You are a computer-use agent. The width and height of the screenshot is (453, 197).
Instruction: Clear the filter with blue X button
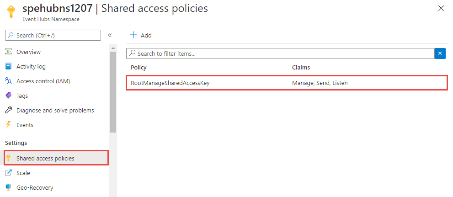440,53
